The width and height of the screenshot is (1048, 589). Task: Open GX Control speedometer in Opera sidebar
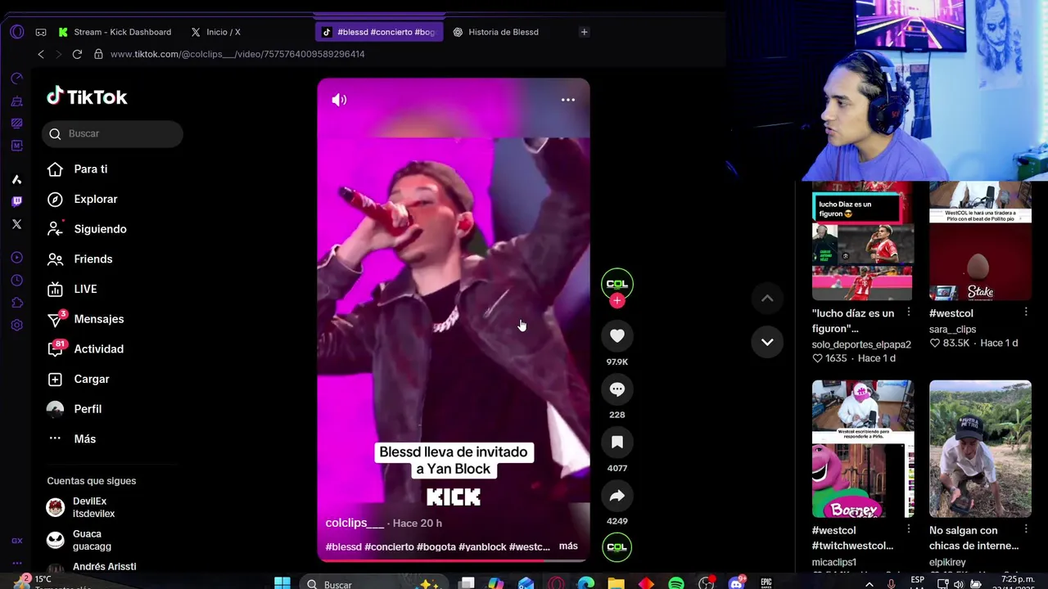pos(16,79)
